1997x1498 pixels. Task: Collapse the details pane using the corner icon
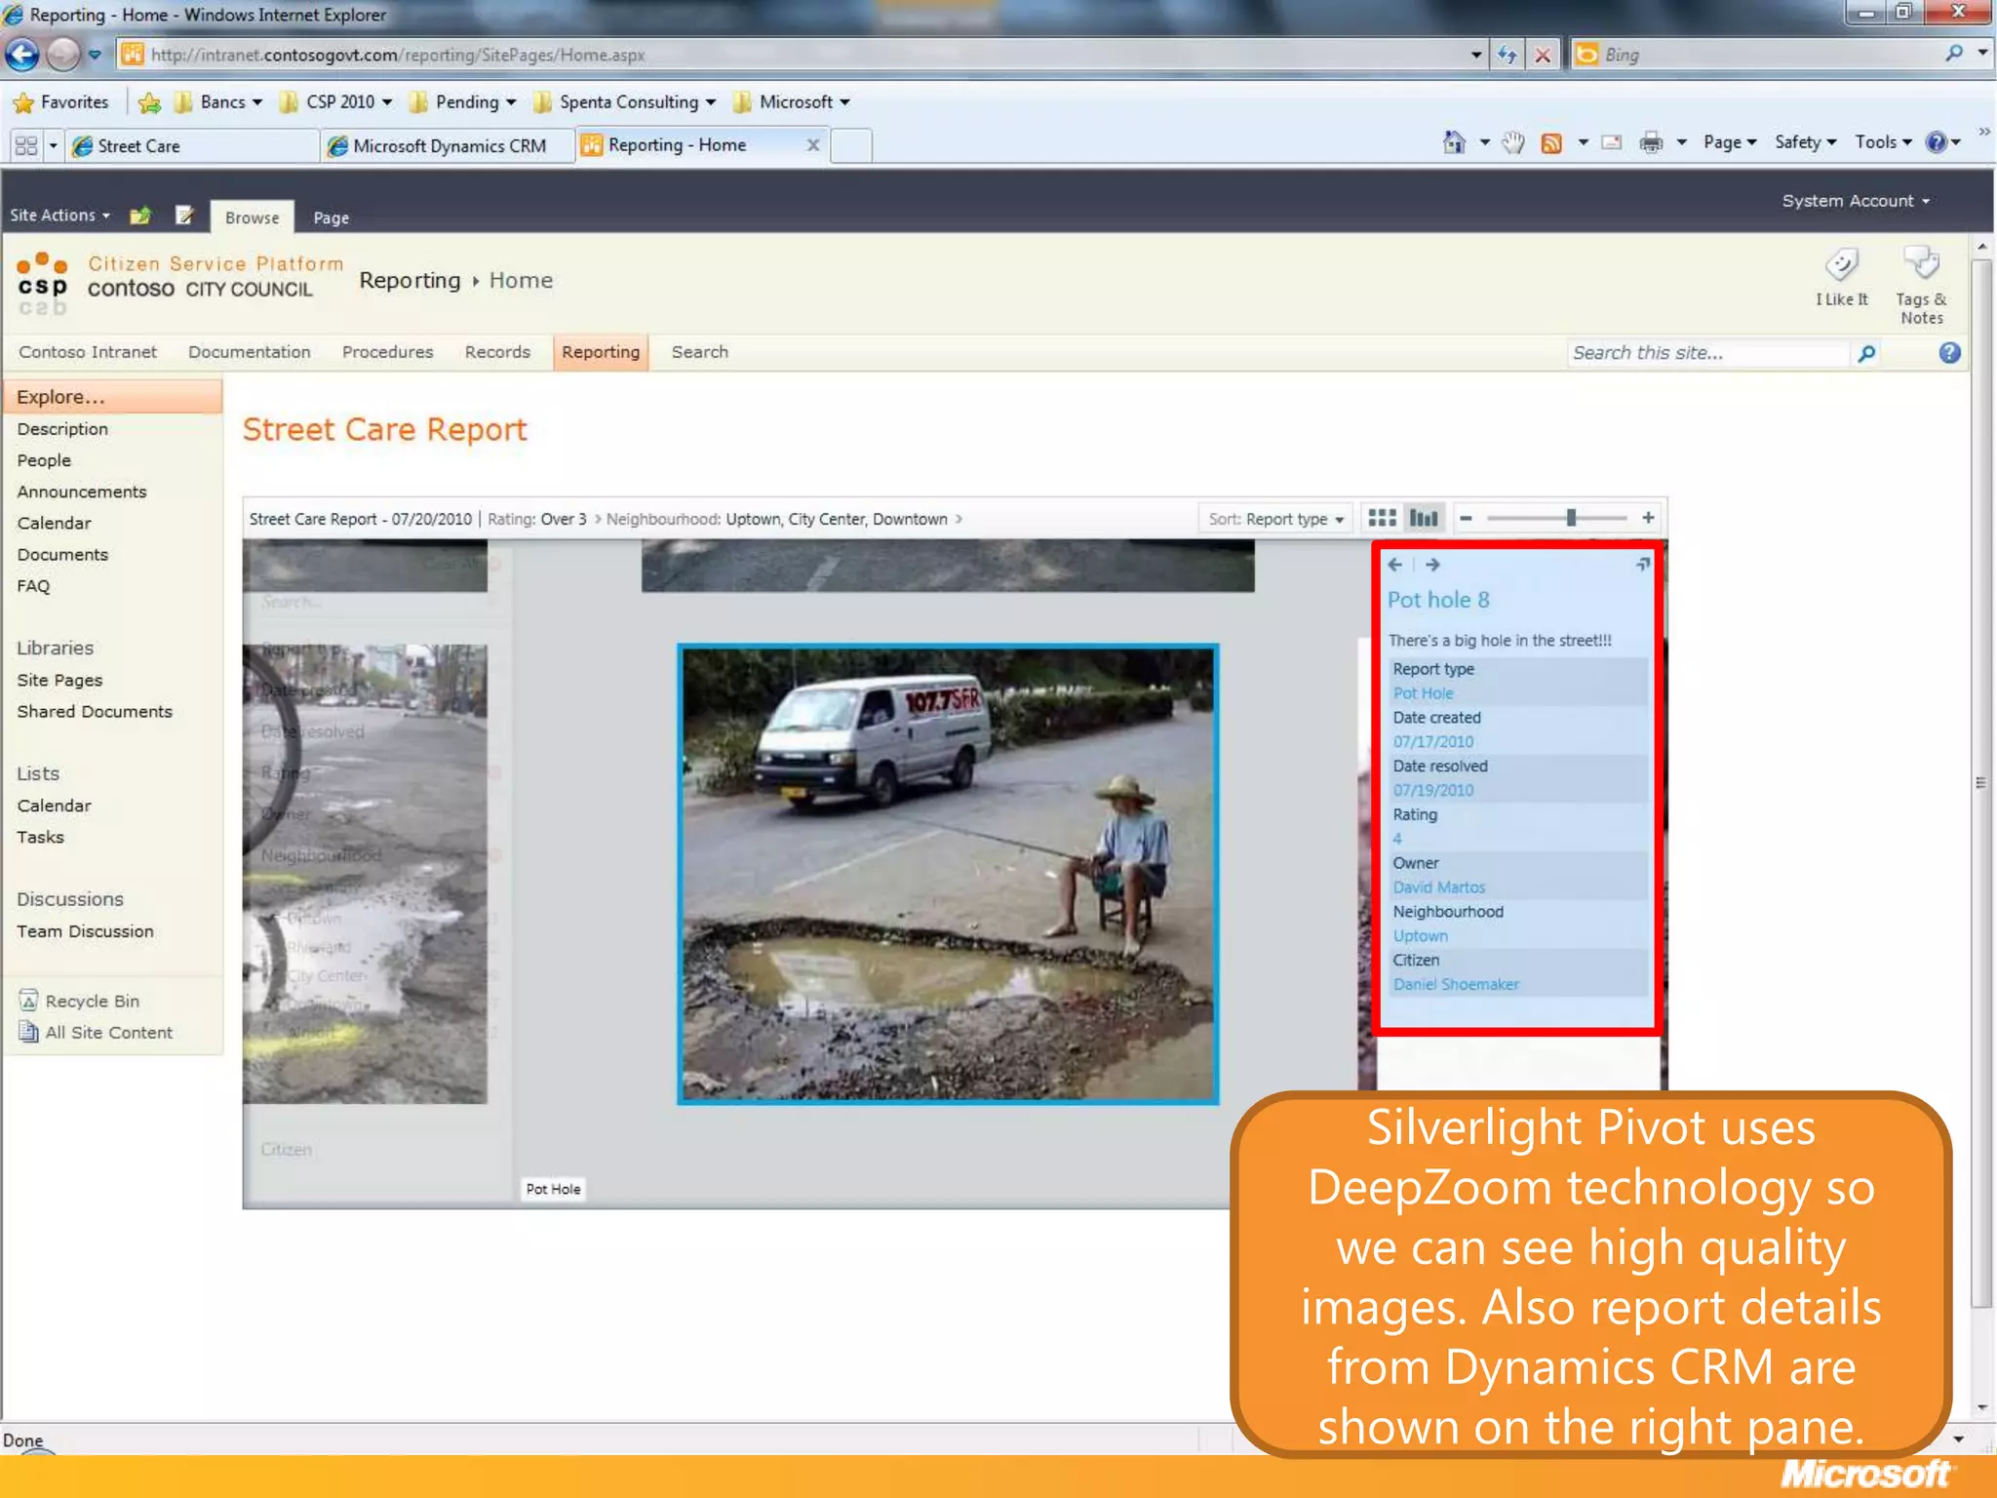click(x=1643, y=565)
